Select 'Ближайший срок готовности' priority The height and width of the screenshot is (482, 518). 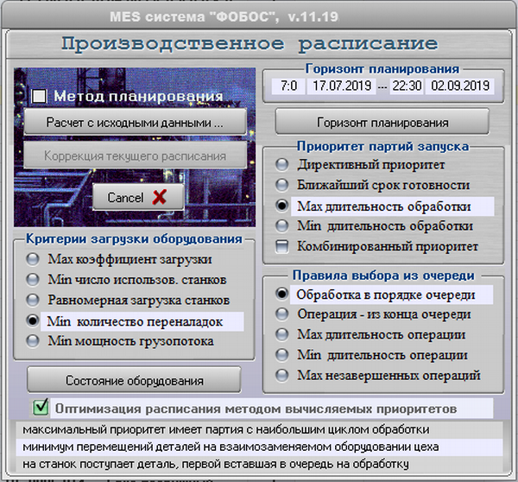pyautogui.click(x=281, y=185)
